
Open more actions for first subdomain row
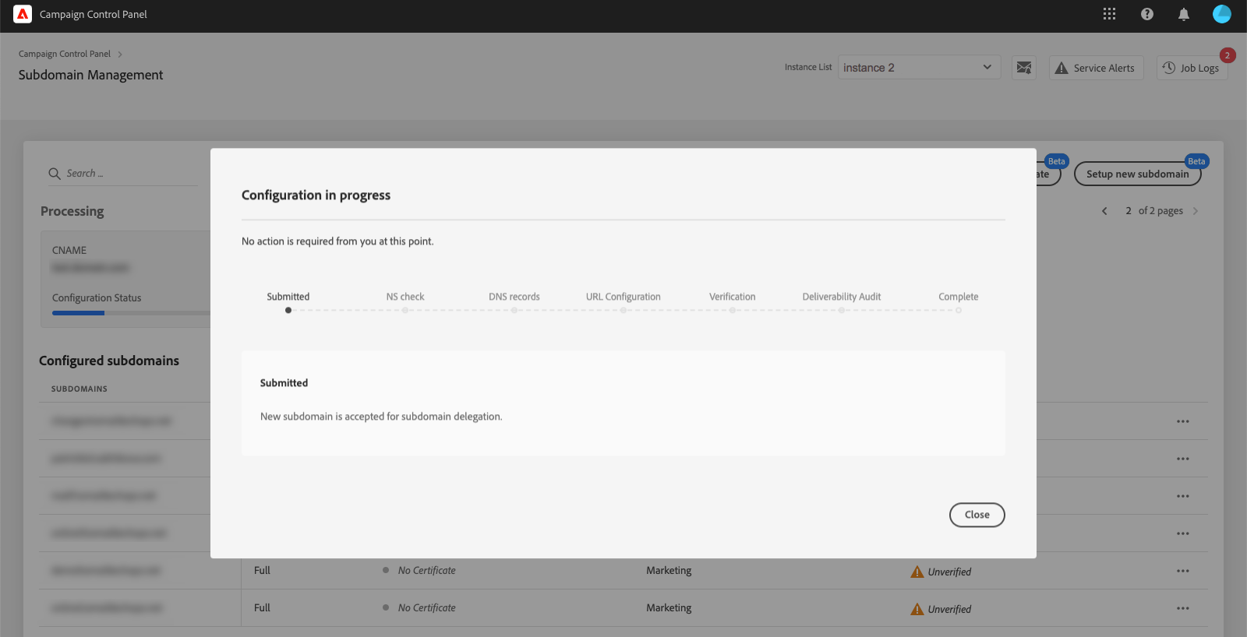pyautogui.click(x=1182, y=421)
